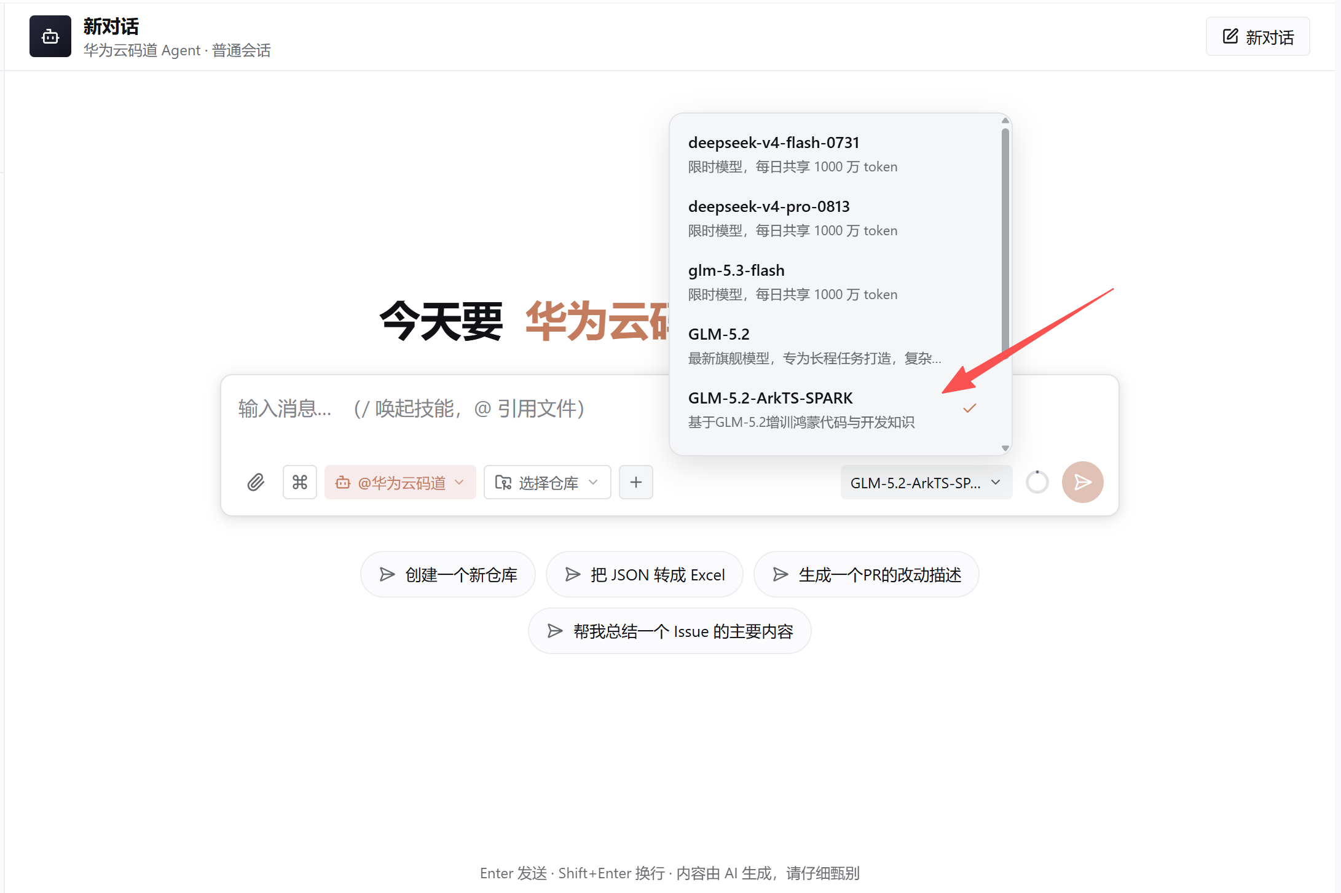The height and width of the screenshot is (893, 1341).
Task: Expand the GLM-5.2-ArkTS-SP... model selector
Action: [x=926, y=482]
